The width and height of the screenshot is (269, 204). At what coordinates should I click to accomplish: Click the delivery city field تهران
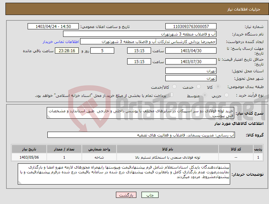(x=191, y=78)
